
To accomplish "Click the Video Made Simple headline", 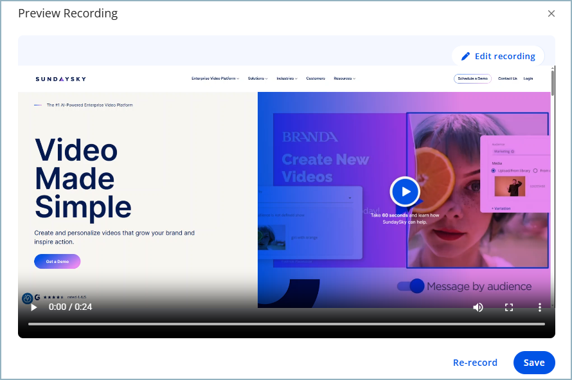I will click(83, 179).
